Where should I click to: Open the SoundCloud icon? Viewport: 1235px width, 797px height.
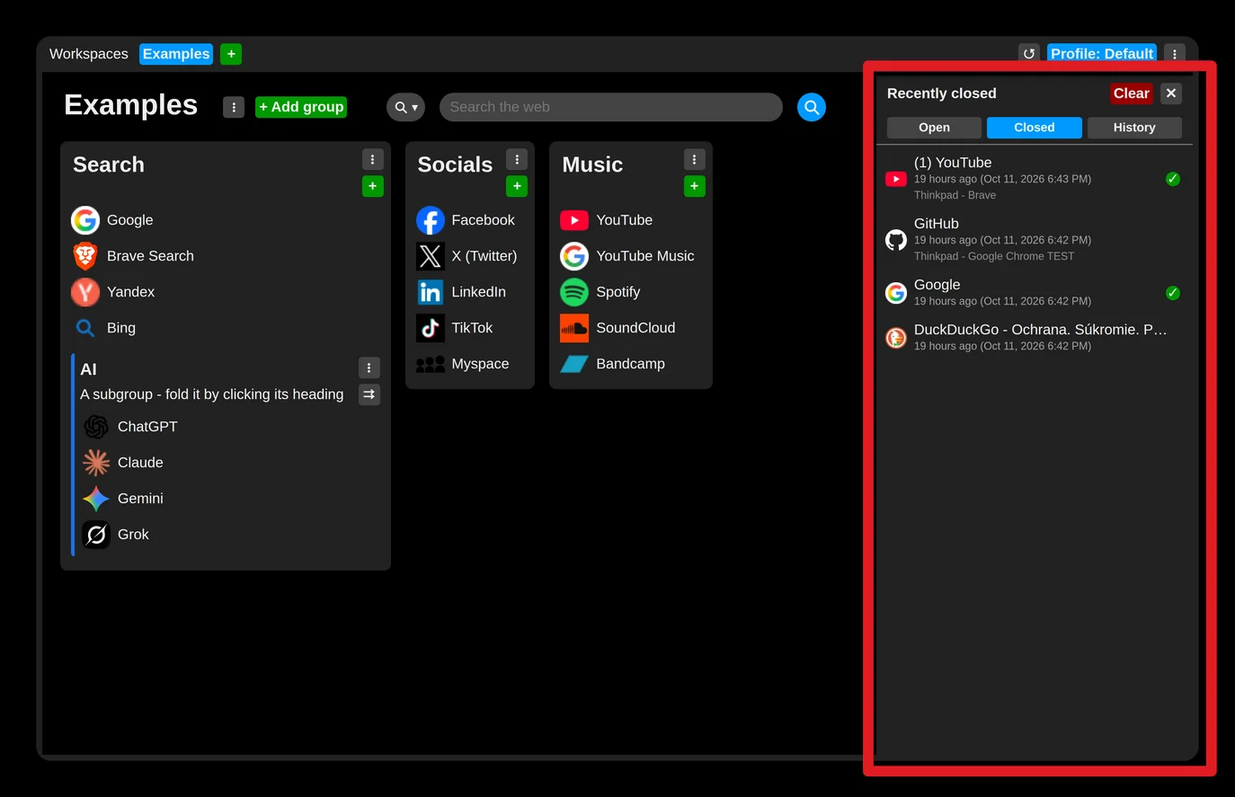point(574,328)
